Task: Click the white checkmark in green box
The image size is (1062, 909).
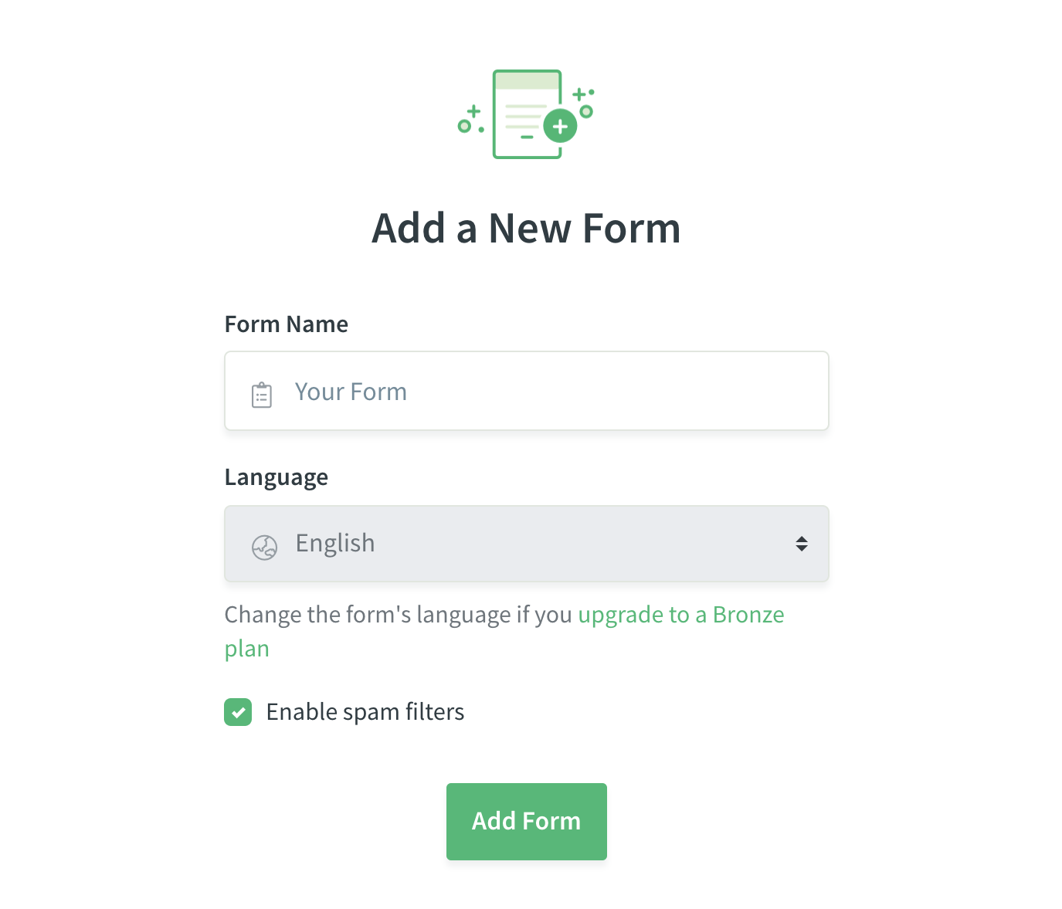Action: (239, 712)
